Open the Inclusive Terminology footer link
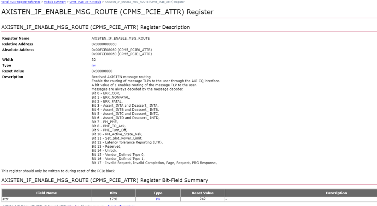The image size is (377, 206). pos(121,205)
